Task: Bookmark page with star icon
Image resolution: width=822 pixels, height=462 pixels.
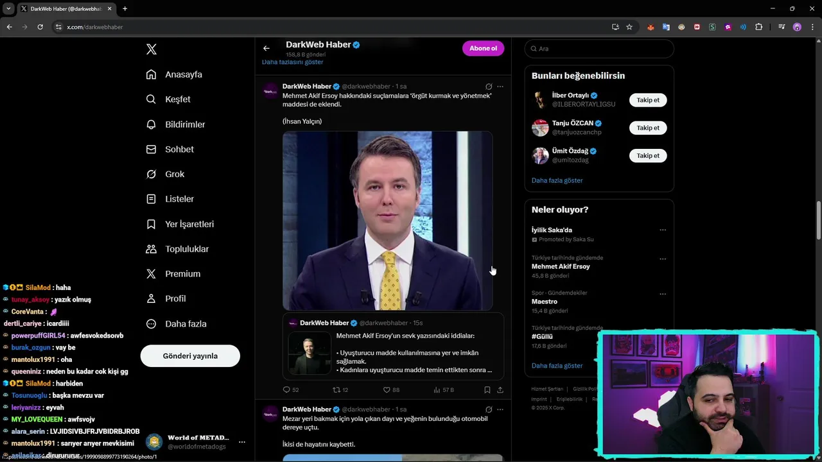Action: click(x=629, y=27)
